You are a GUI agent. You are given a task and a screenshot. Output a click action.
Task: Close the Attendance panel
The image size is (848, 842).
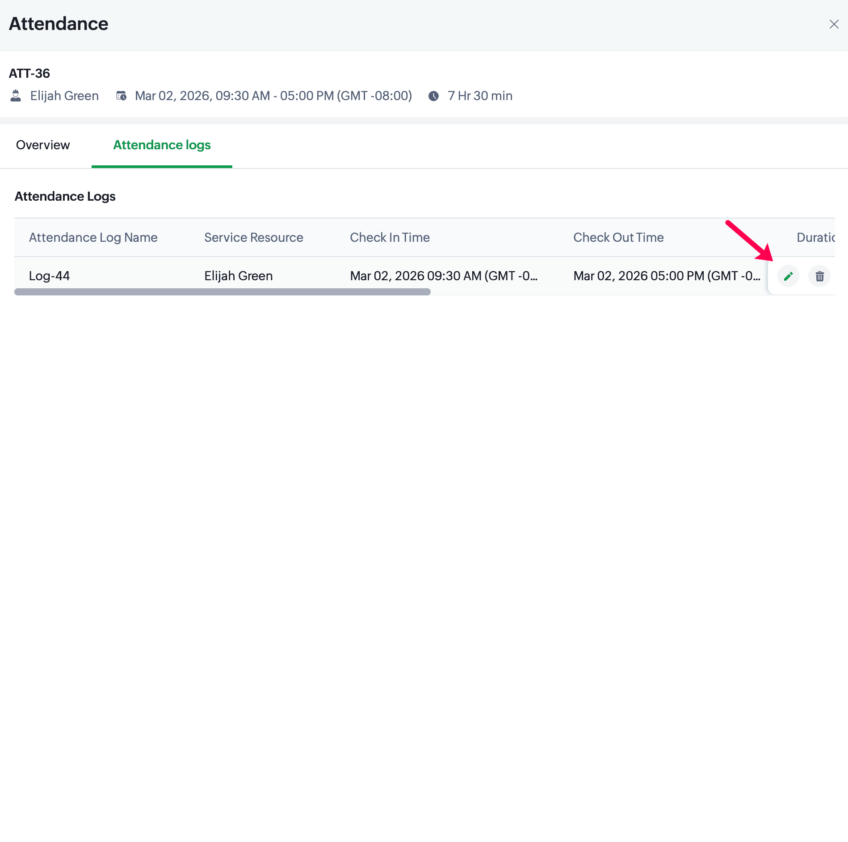[x=834, y=24]
